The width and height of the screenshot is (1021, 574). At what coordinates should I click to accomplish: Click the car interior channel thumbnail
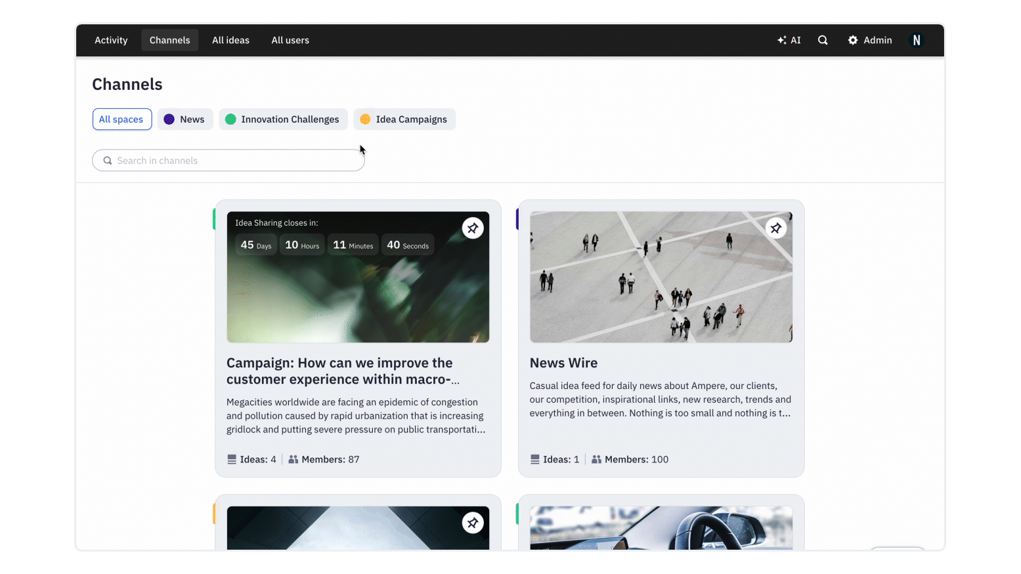point(661,528)
